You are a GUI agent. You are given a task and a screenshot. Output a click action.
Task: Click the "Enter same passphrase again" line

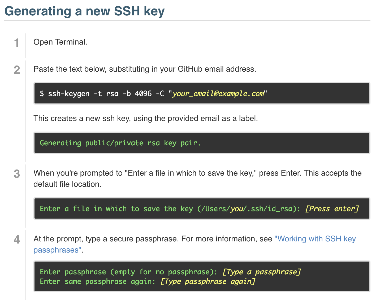click(x=97, y=281)
